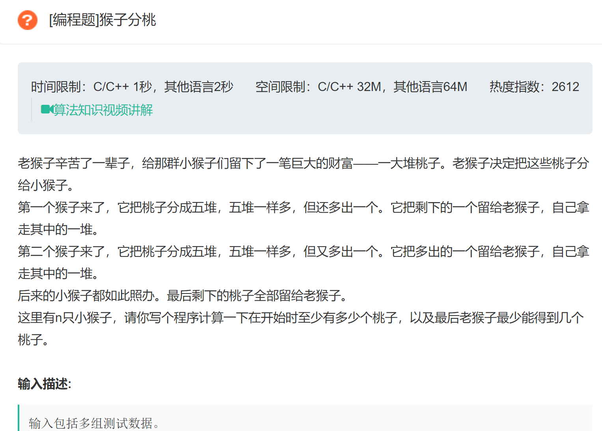Click the 输入描述: heading

(45, 384)
